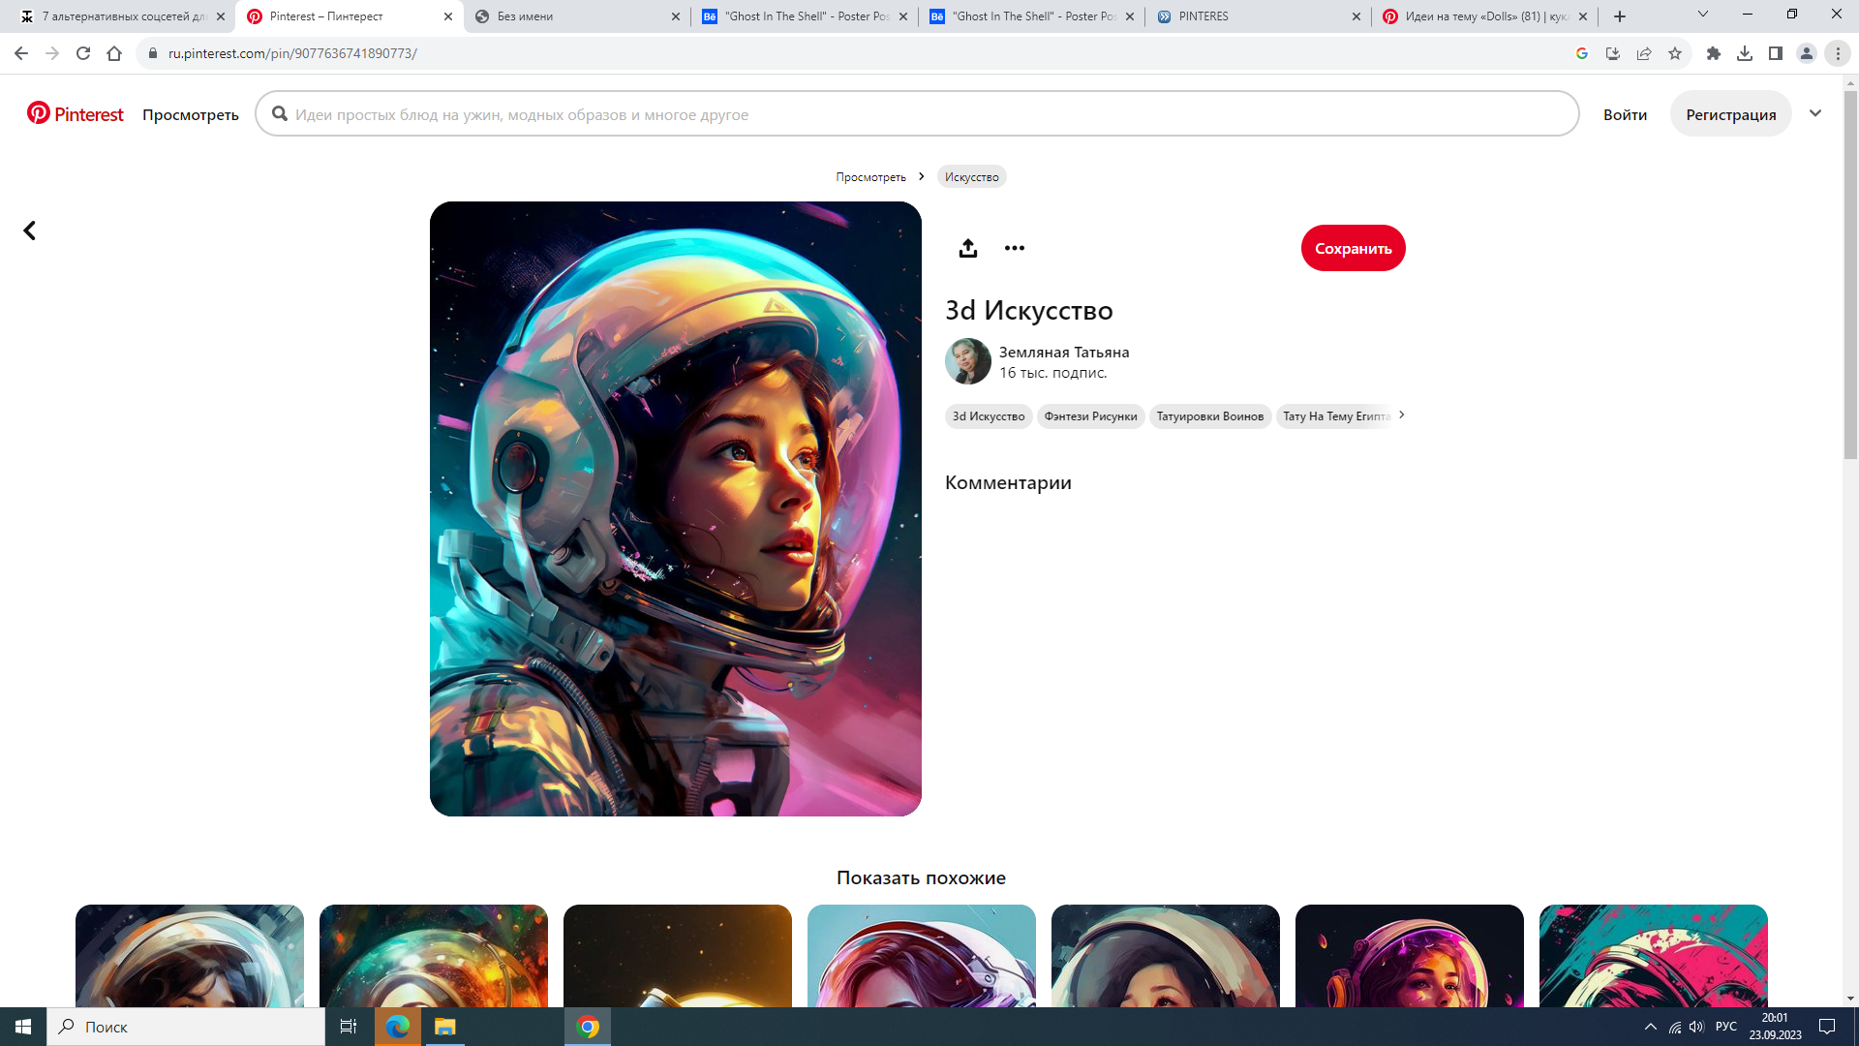Click the install app icon in address bar
Viewport: 1859px width, 1046px height.
pos(1613,53)
